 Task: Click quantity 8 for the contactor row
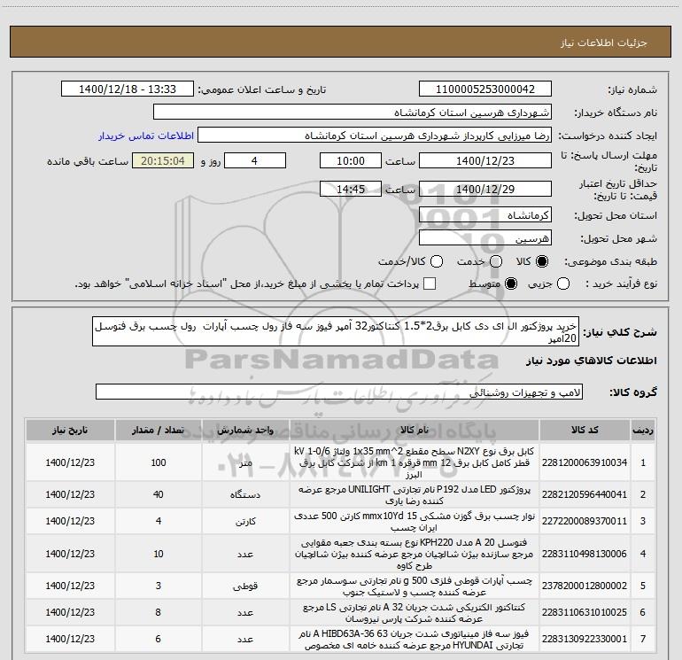click(x=159, y=612)
